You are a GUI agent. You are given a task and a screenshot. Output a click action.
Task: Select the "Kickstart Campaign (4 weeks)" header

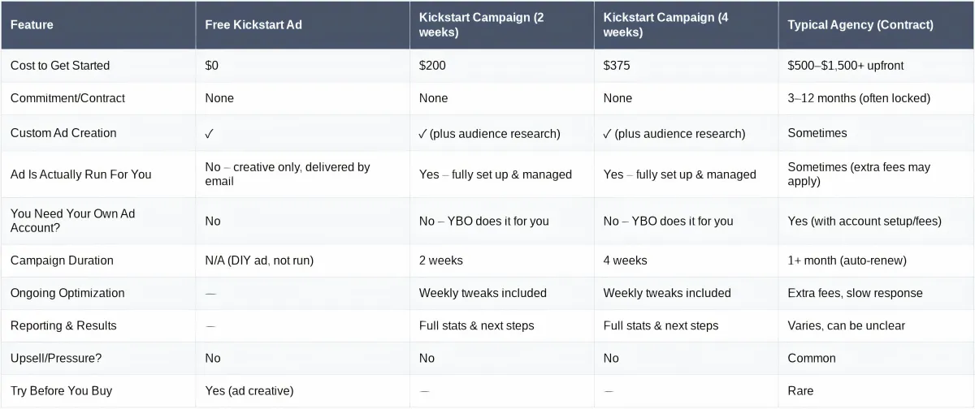(665, 24)
